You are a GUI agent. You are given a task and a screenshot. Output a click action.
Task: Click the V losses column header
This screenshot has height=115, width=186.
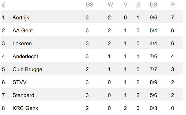126,5
